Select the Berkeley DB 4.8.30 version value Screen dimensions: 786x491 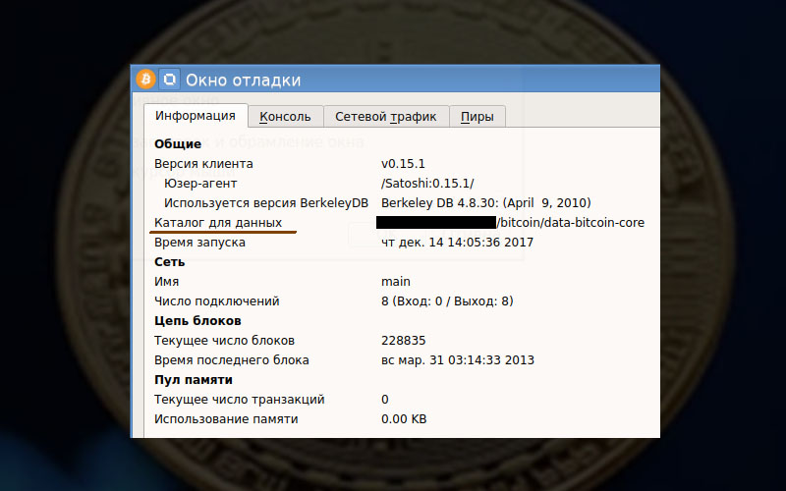point(486,203)
